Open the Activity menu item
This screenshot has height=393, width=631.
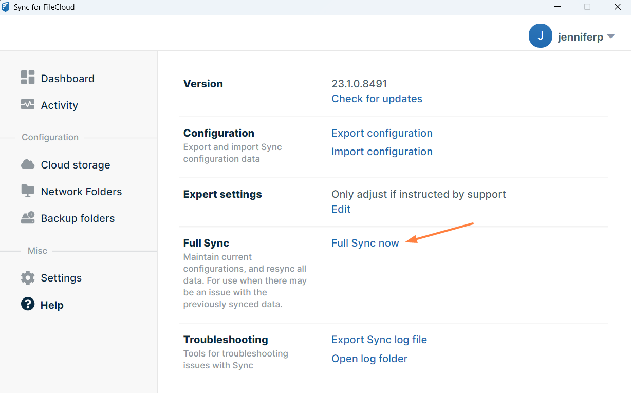click(59, 105)
